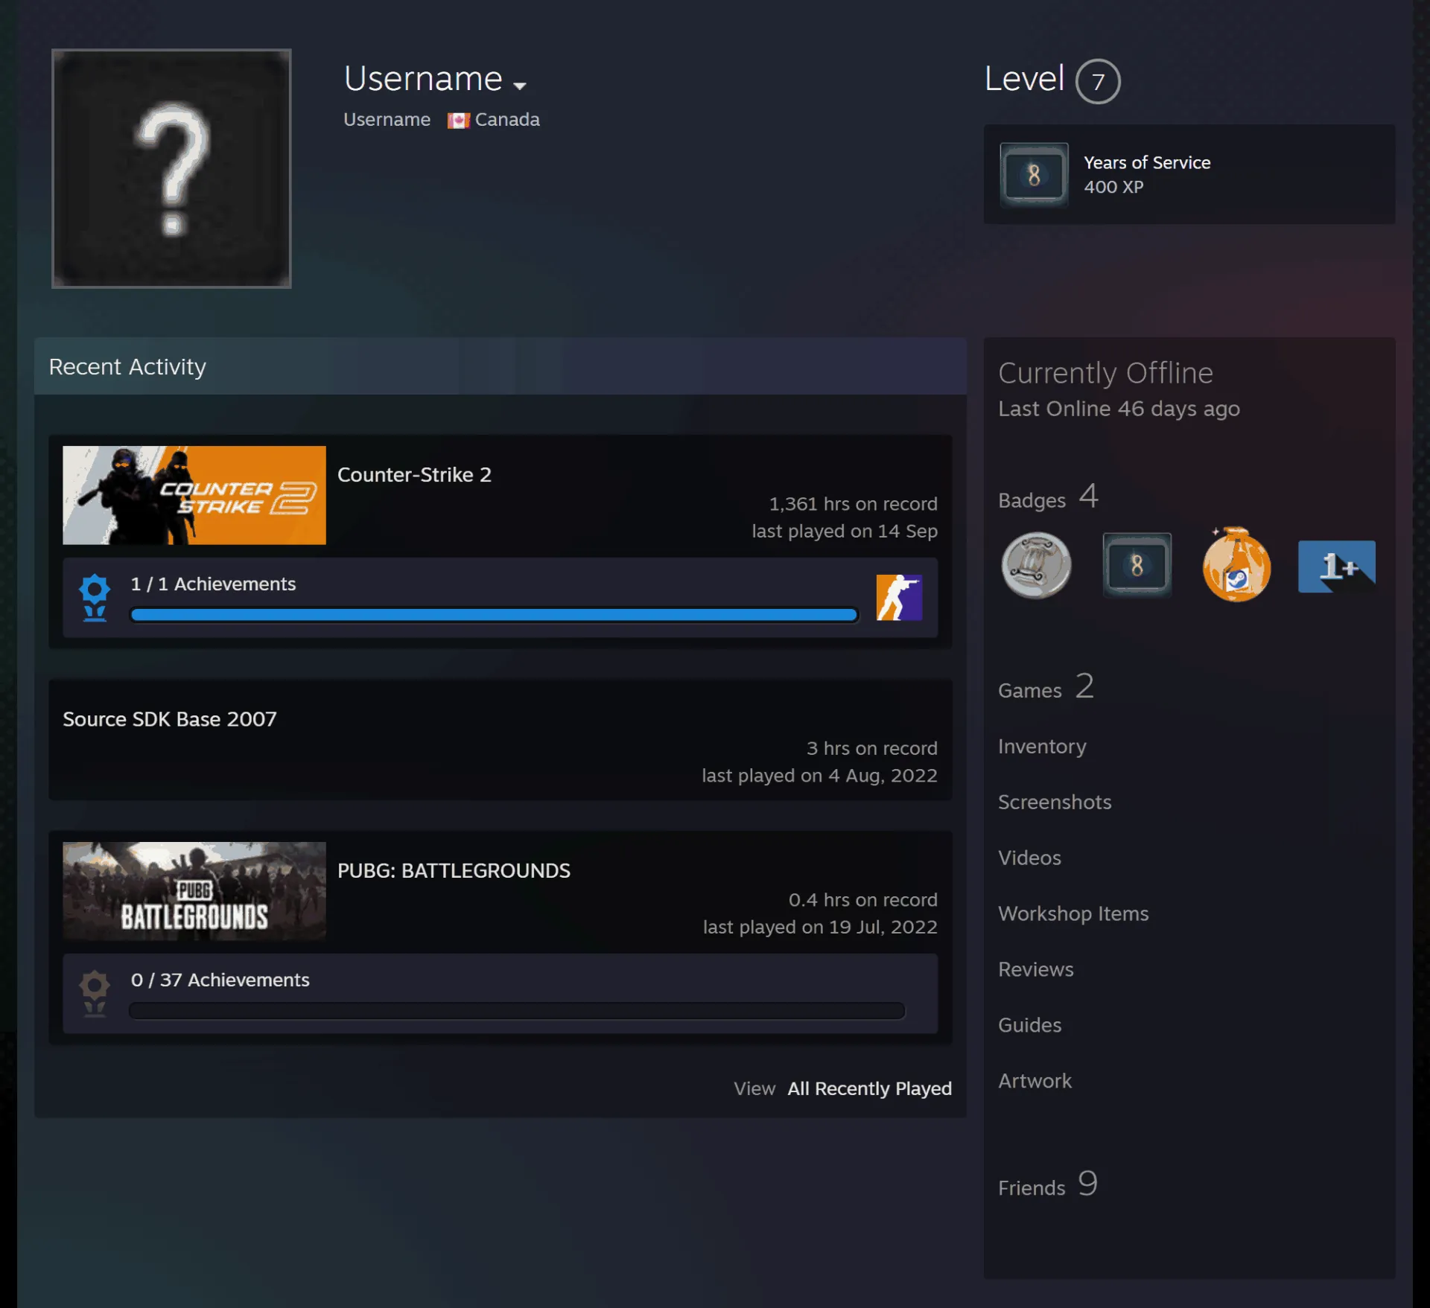Image resolution: width=1430 pixels, height=1308 pixels.
Task: Open the silver pillar community badge
Action: coord(1036,566)
